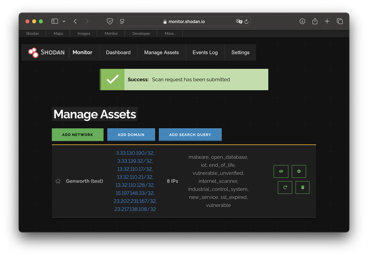This screenshot has height=257, width=368.
Task: Click the ADD NETWORK button
Action: click(x=77, y=134)
